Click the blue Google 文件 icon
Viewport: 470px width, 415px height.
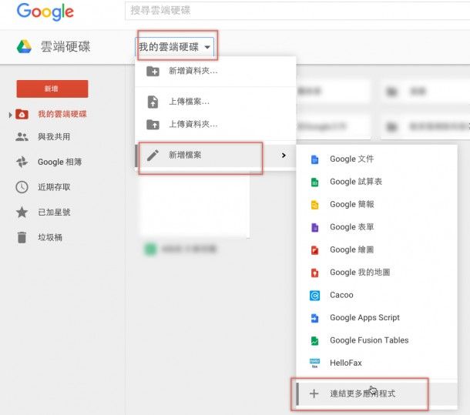pos(314,159)
